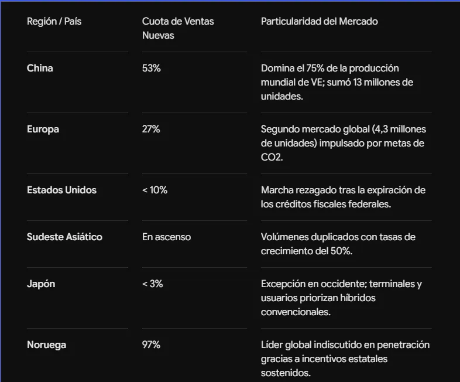Click the 27% value for Europa
460x382 pixels.
(x=151, y=129)
